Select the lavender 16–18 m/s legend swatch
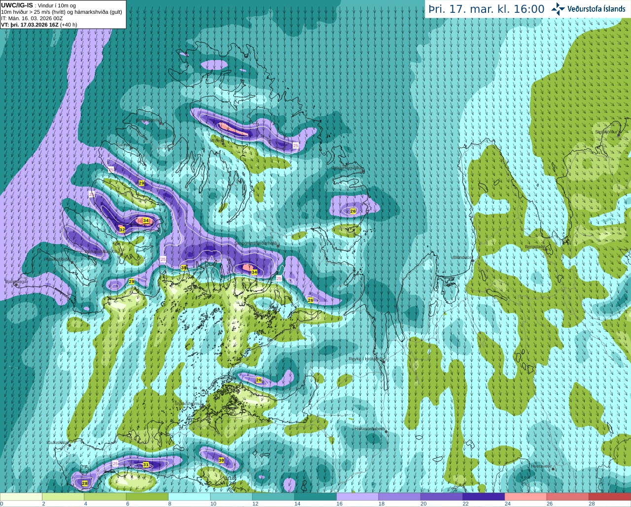The width and height of the screenshot is (631, 507). 357,497
